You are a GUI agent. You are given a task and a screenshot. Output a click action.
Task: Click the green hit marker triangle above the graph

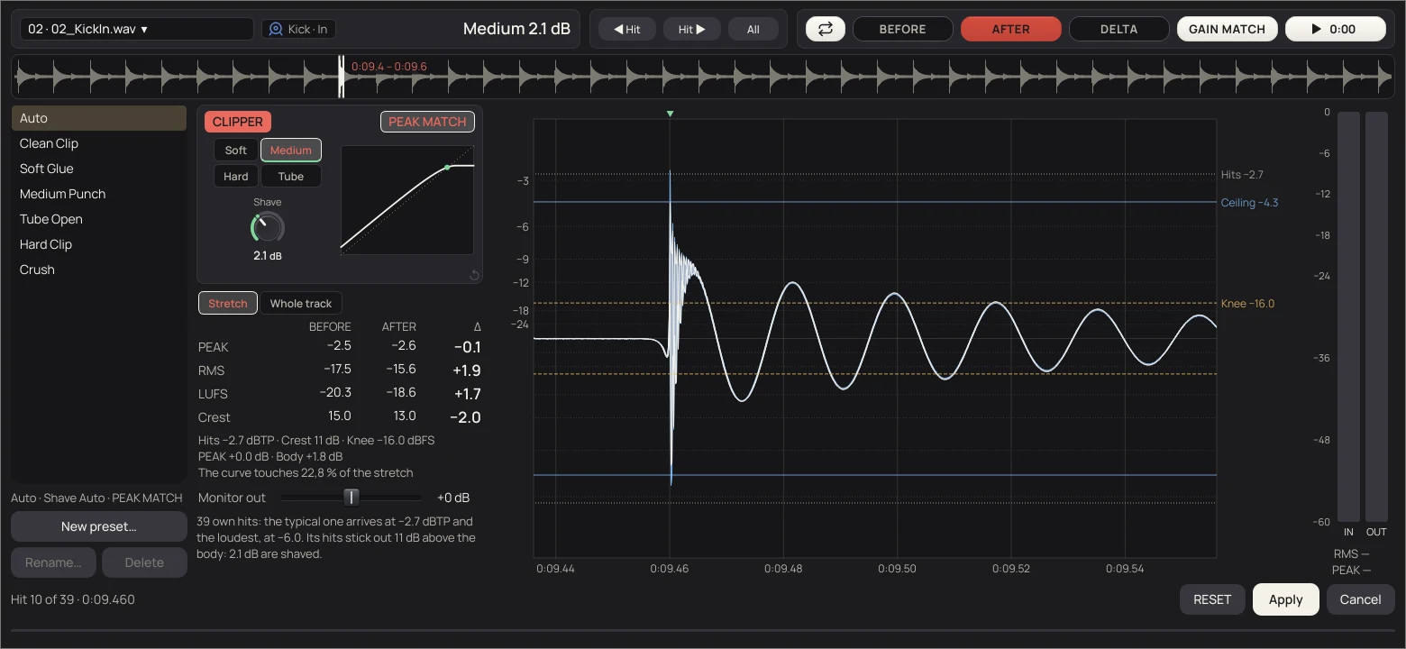pos(670,114)
